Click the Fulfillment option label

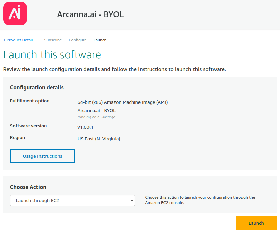(x=30, y=101)
